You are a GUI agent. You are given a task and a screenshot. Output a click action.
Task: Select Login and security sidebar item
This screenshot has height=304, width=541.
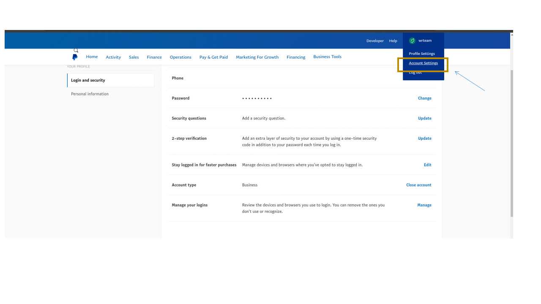[x=111, y=80]
